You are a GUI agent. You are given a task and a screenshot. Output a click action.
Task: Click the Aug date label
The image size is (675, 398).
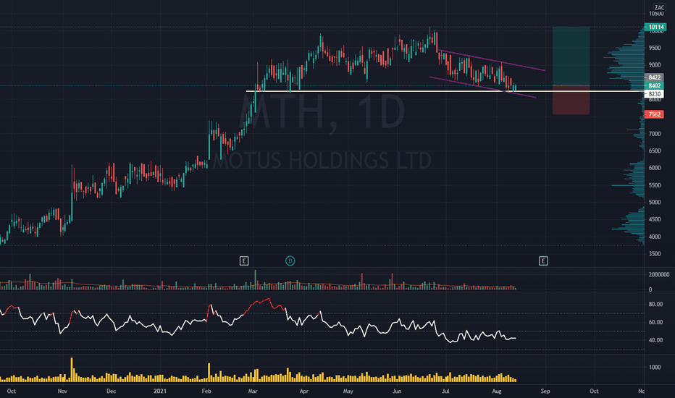click(x=496, y=391)
